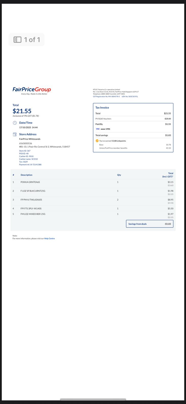Select item 'F LOZ SF BLKCURNT25G'
186x404 pixels.
pos(33,191)
